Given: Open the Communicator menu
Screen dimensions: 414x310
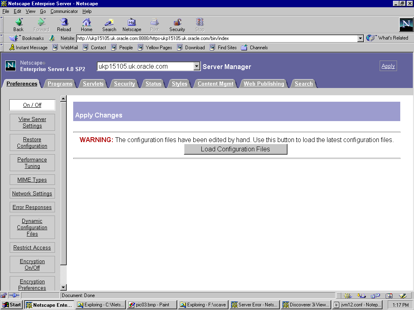Looking at the screenshot, I should pos(64,11).
